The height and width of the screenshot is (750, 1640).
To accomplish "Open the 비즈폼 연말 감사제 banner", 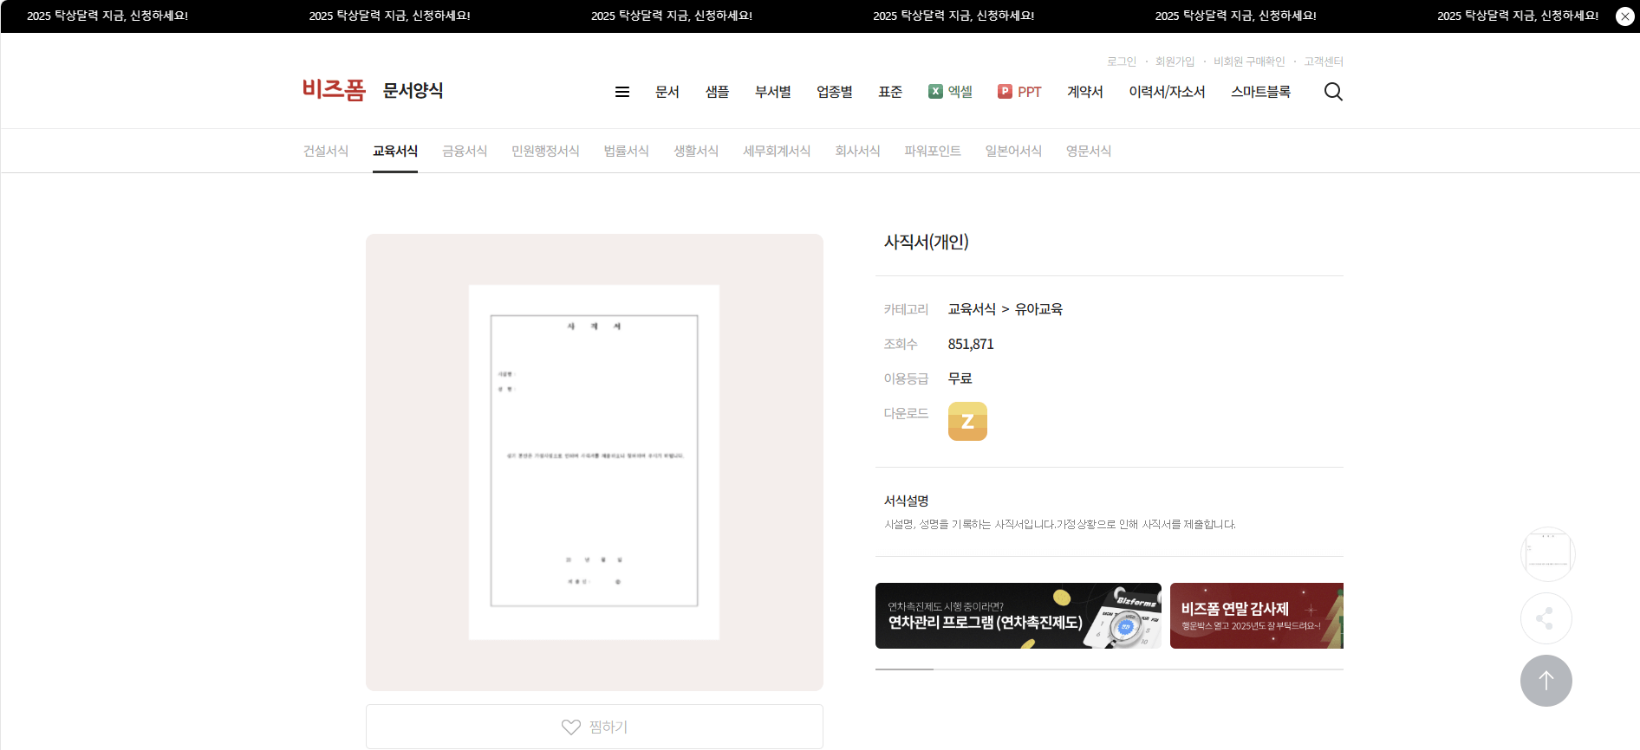I will pos(1257,616).
